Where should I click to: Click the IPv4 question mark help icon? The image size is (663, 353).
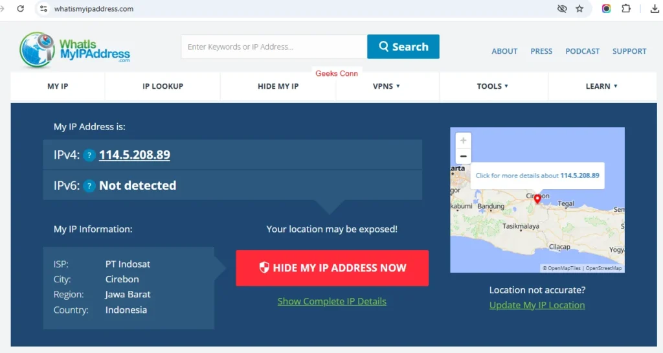pyautogui.click(x=89, y=155)
